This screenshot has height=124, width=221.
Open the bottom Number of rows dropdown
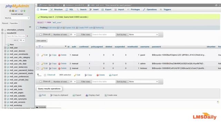(x=73, y=82)
